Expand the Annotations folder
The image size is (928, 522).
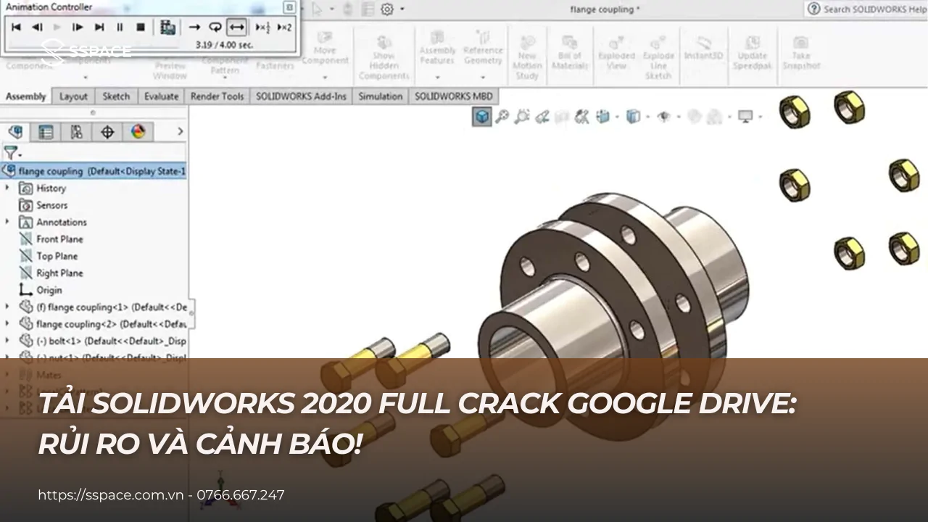click(x=7, y=222)
